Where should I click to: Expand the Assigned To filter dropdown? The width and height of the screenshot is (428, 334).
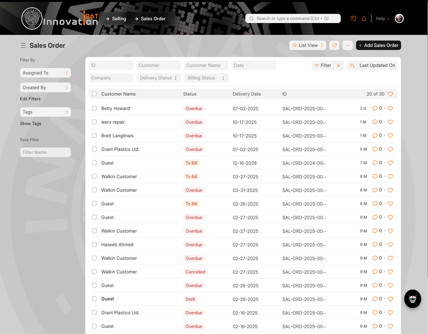click(45, 73)
